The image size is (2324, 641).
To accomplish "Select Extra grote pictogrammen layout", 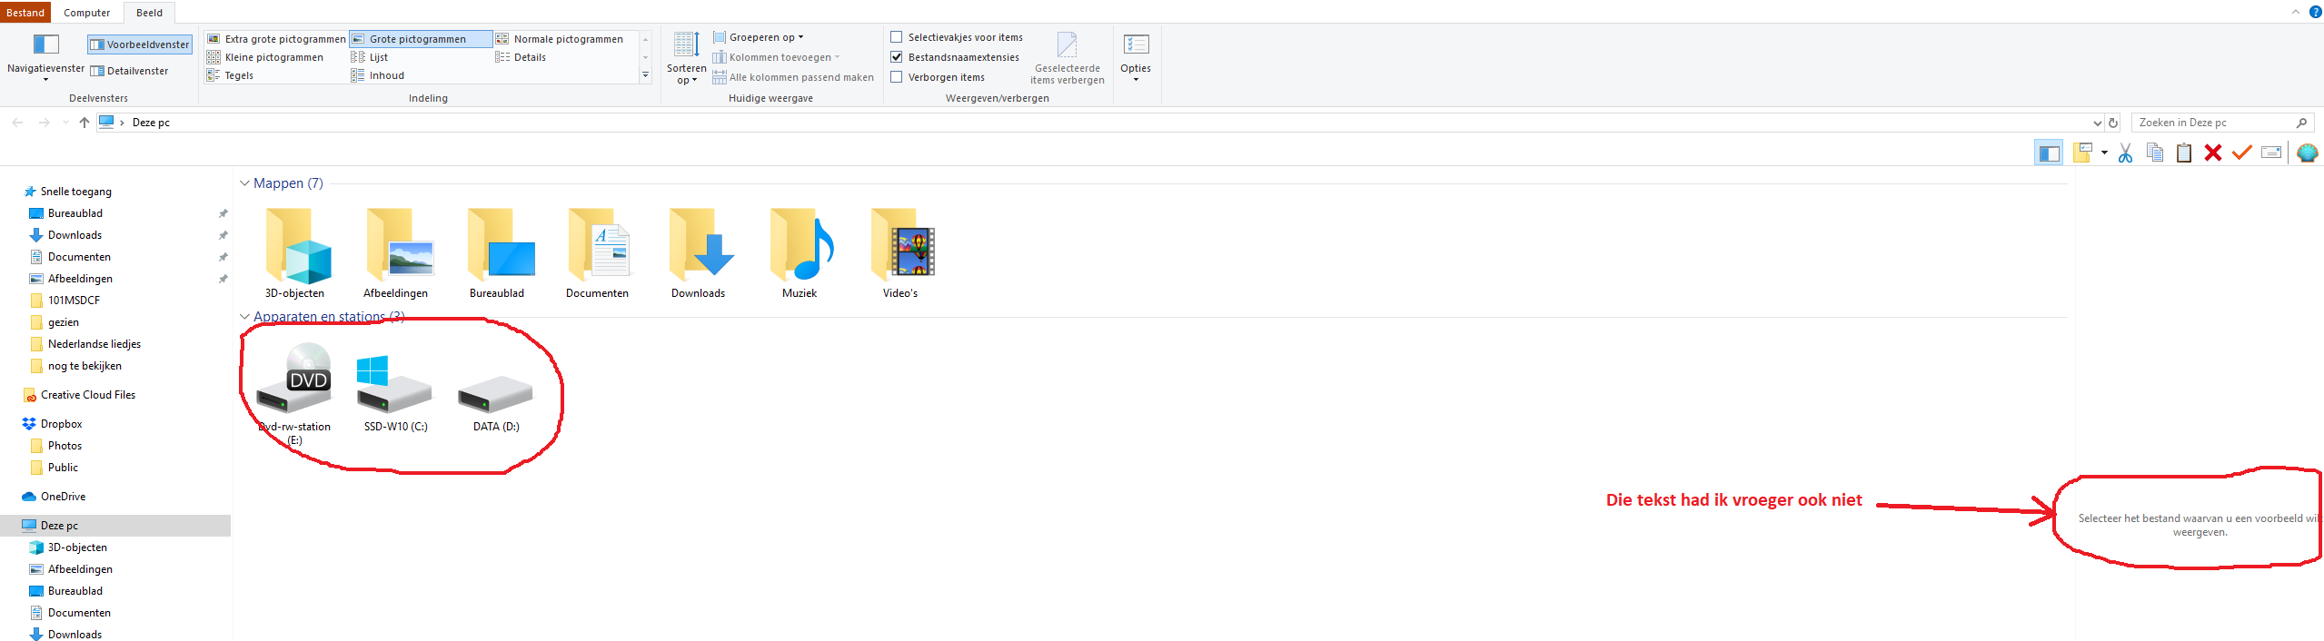I will (x=276, y=39).
